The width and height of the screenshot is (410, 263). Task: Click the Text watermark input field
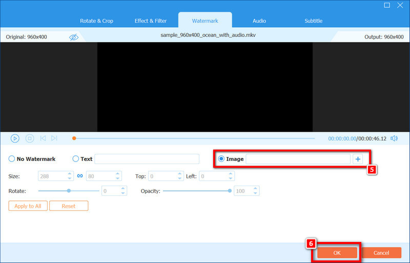(x=147, y=159)
